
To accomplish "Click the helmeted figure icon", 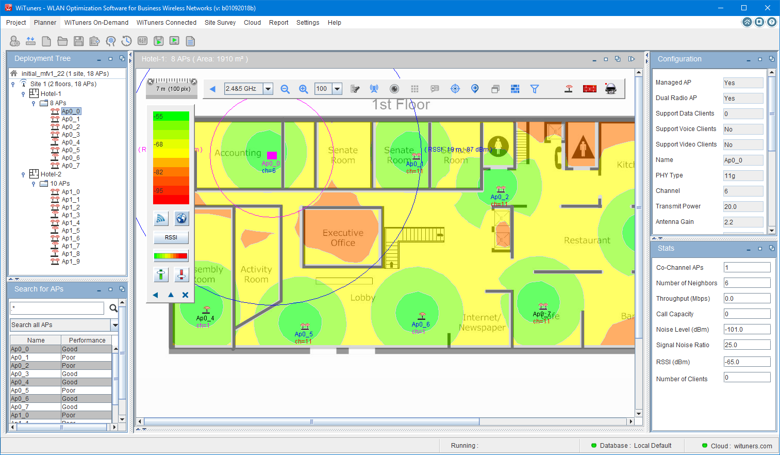I will click(x=611, y=89).
